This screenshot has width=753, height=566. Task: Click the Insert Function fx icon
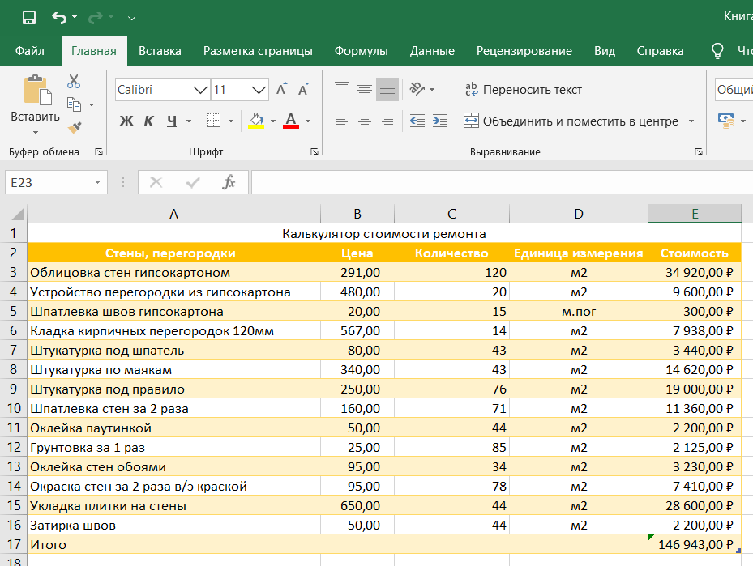(229, 183)
